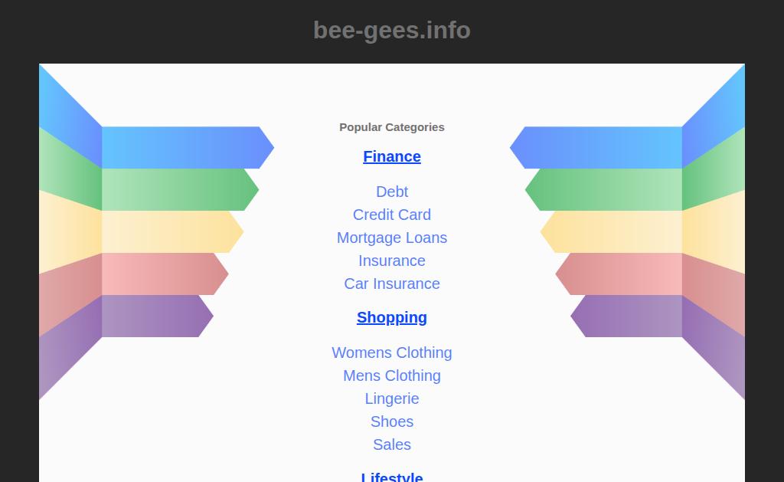Click the pink arrow banner on right

(619, 274)
